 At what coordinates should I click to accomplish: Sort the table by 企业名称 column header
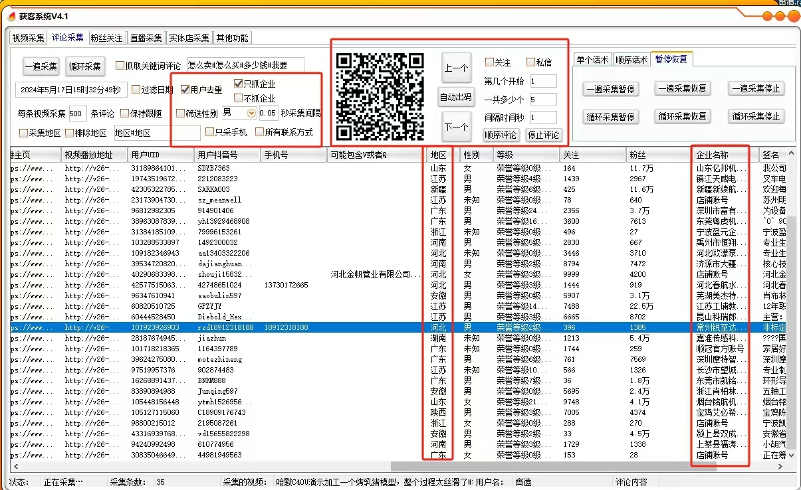(x=721, y=155)
